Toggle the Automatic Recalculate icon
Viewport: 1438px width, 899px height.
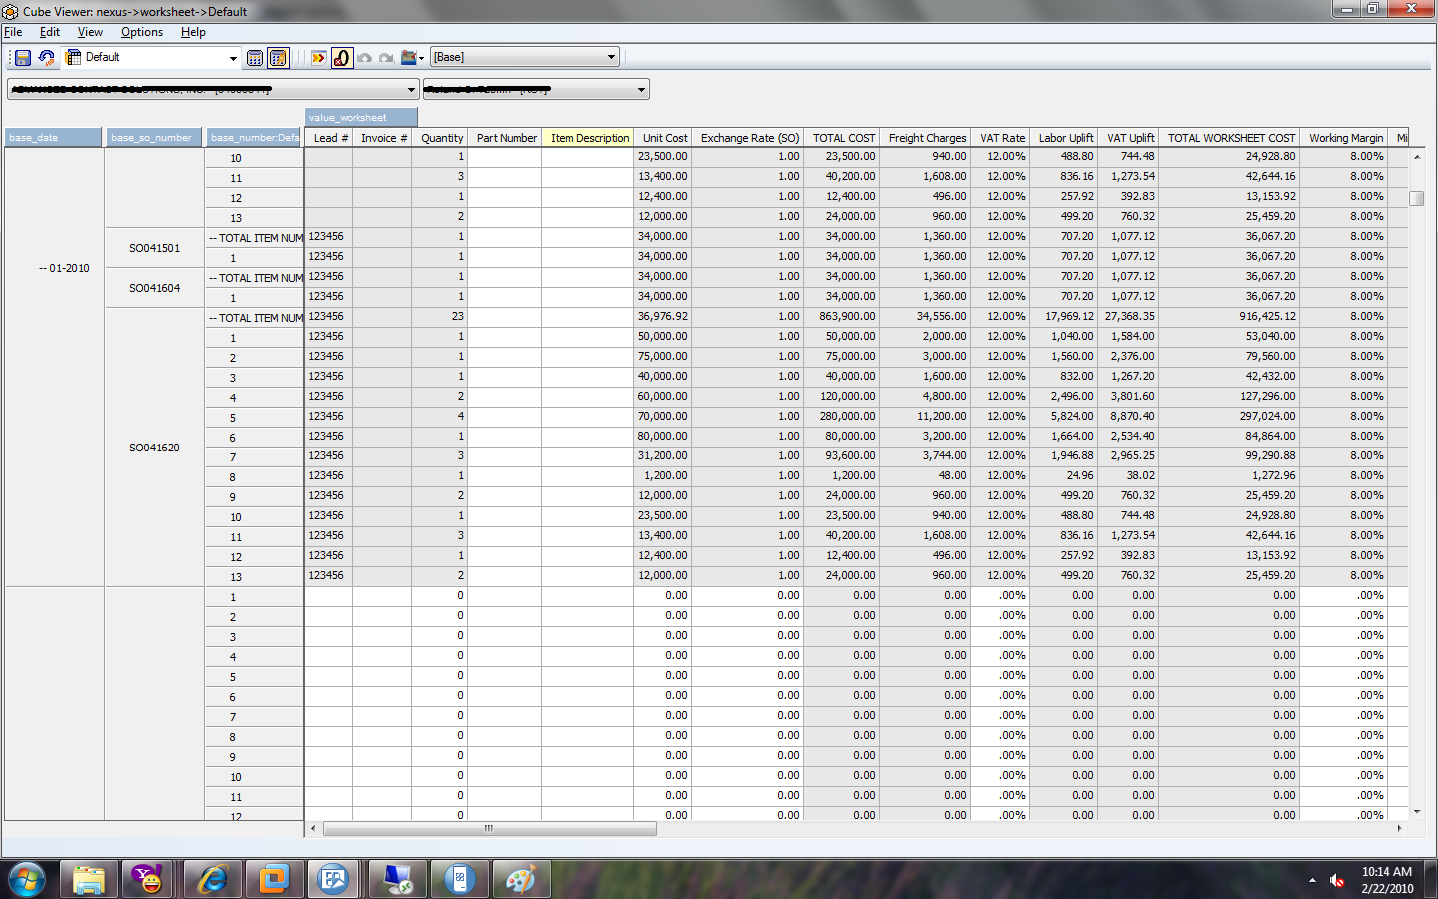279,58
